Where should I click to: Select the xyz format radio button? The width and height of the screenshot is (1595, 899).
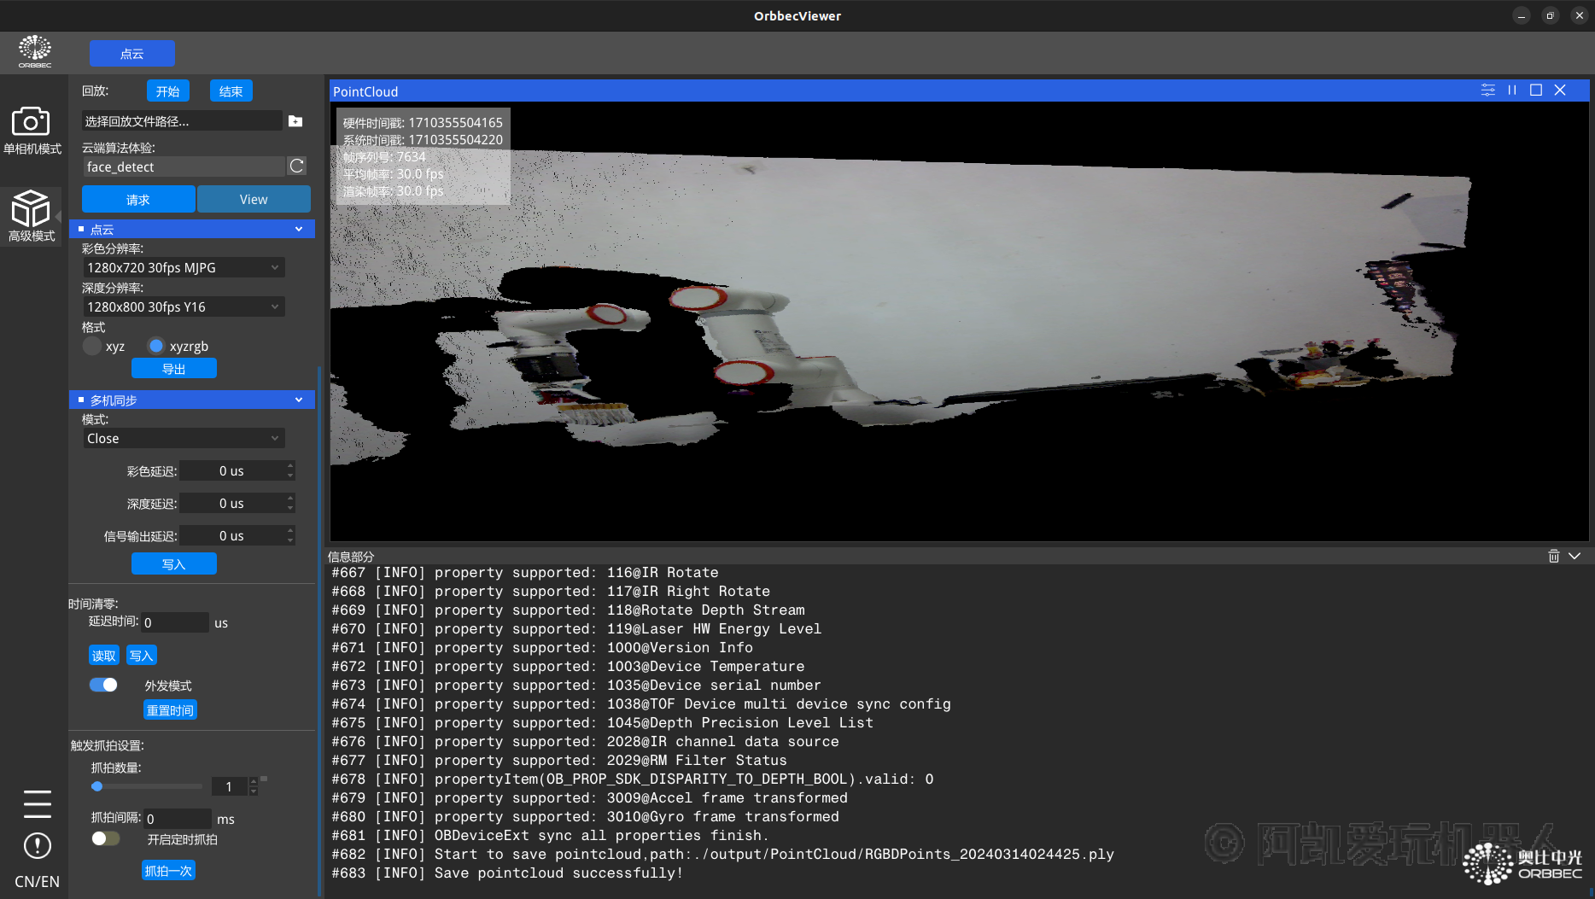click(92, 346)
